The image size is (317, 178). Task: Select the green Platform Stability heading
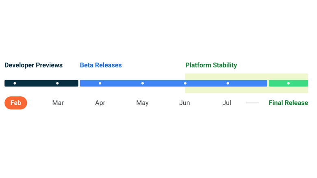coord(211,65)
